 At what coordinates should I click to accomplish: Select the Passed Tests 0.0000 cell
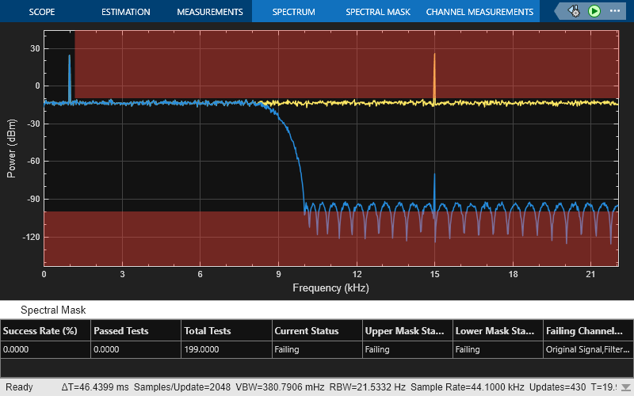pos(136,349)
